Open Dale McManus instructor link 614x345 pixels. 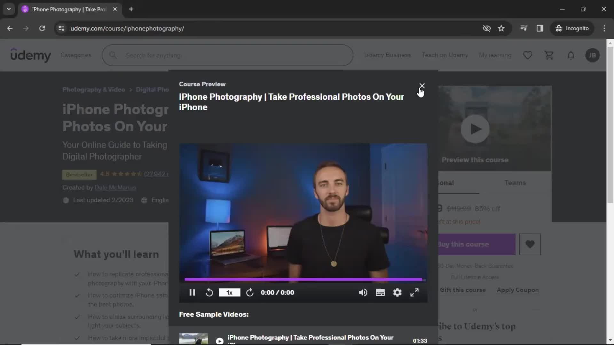115,188
